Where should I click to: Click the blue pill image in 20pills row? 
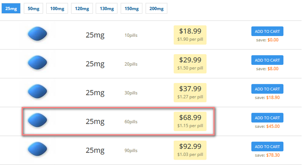coord(37,63)
